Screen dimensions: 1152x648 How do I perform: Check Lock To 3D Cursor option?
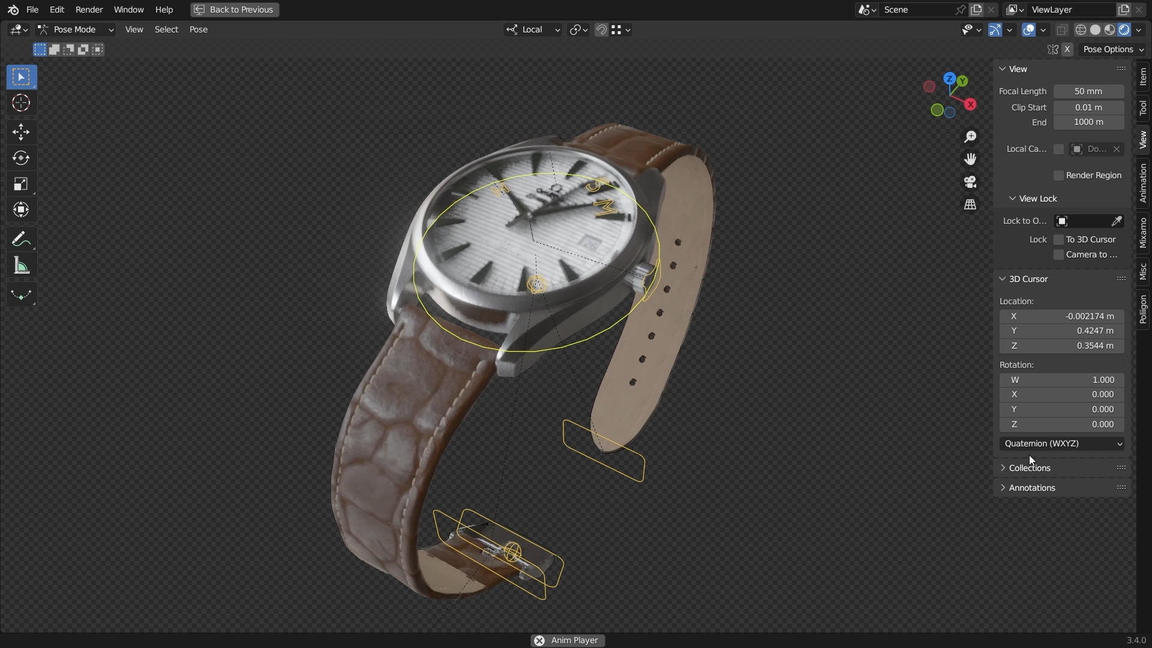click(x=1058, y=239)
